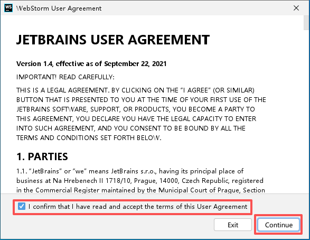This screenshot has height=240, width=310.
Task: Click the line starting "business at Na Hrebenech II"
Action: [x=140, y=181]
